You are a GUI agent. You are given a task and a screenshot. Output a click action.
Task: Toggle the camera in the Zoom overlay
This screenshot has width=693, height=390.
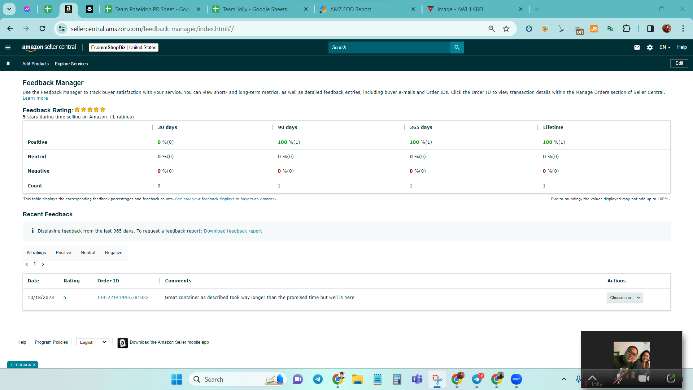pyautogui.click(x=644, y=378)
